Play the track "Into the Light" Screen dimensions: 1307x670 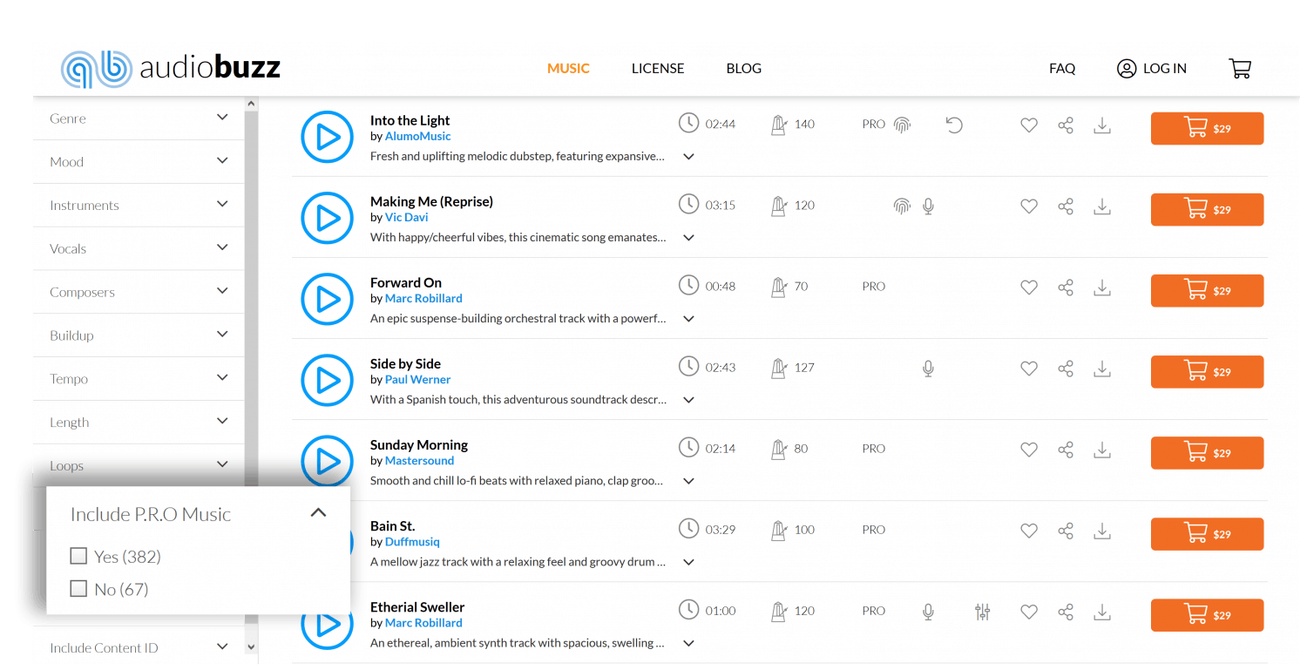(x=327, y=137)
